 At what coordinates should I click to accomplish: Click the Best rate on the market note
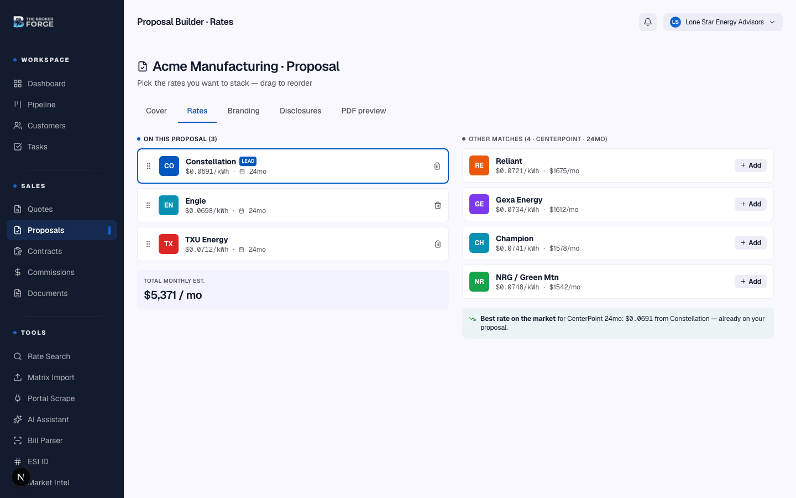[618, 323]
